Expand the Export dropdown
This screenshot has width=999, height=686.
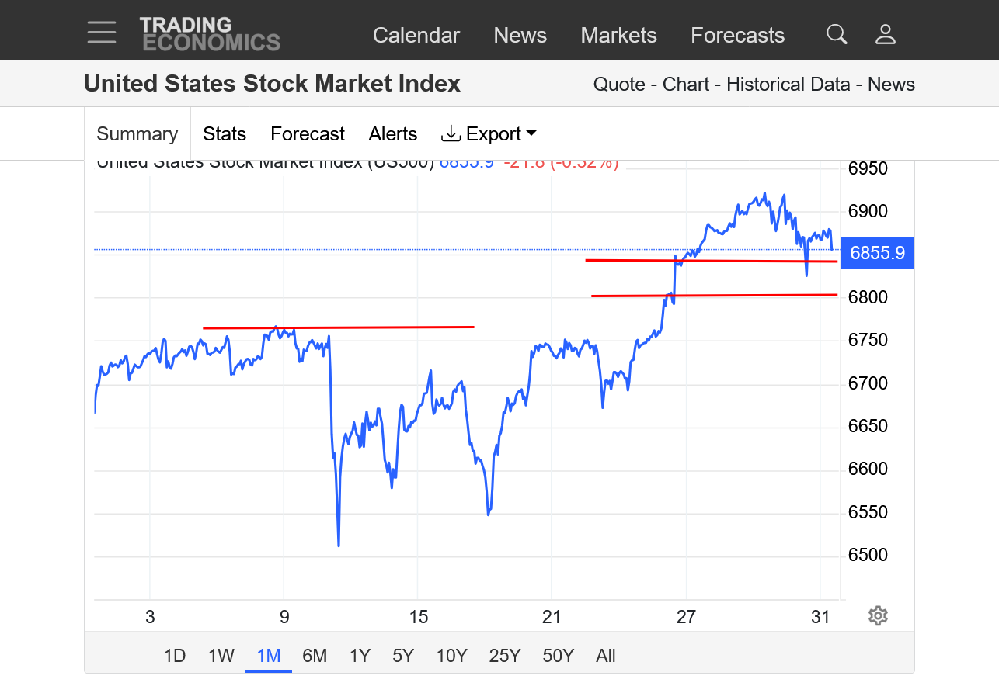pyautogui.click(x=489, y=134)
